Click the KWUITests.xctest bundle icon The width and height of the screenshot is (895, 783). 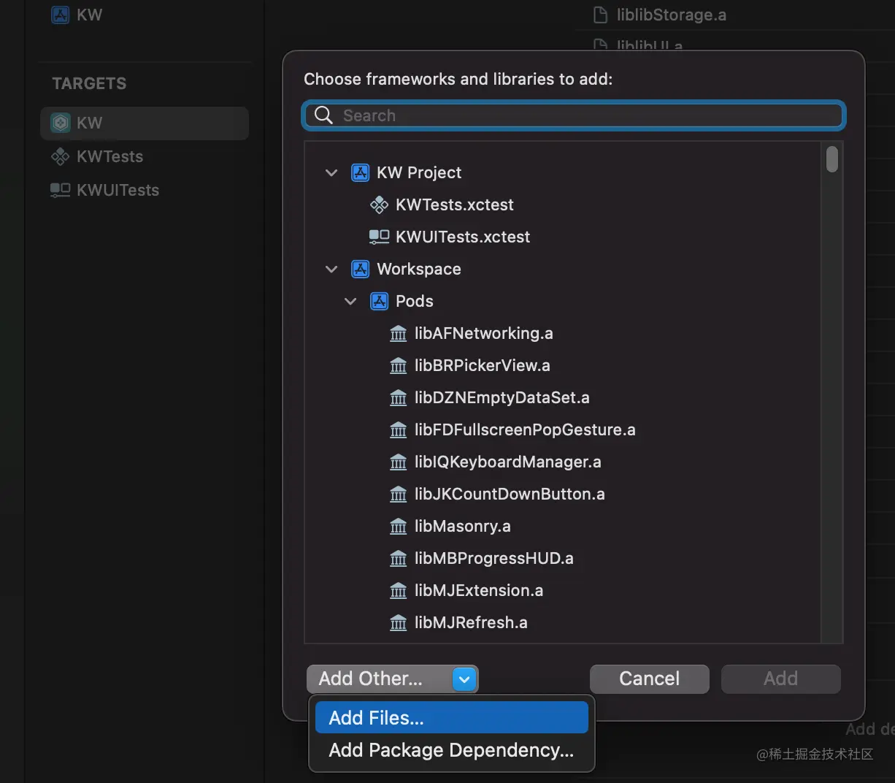(x=379, y=237)
